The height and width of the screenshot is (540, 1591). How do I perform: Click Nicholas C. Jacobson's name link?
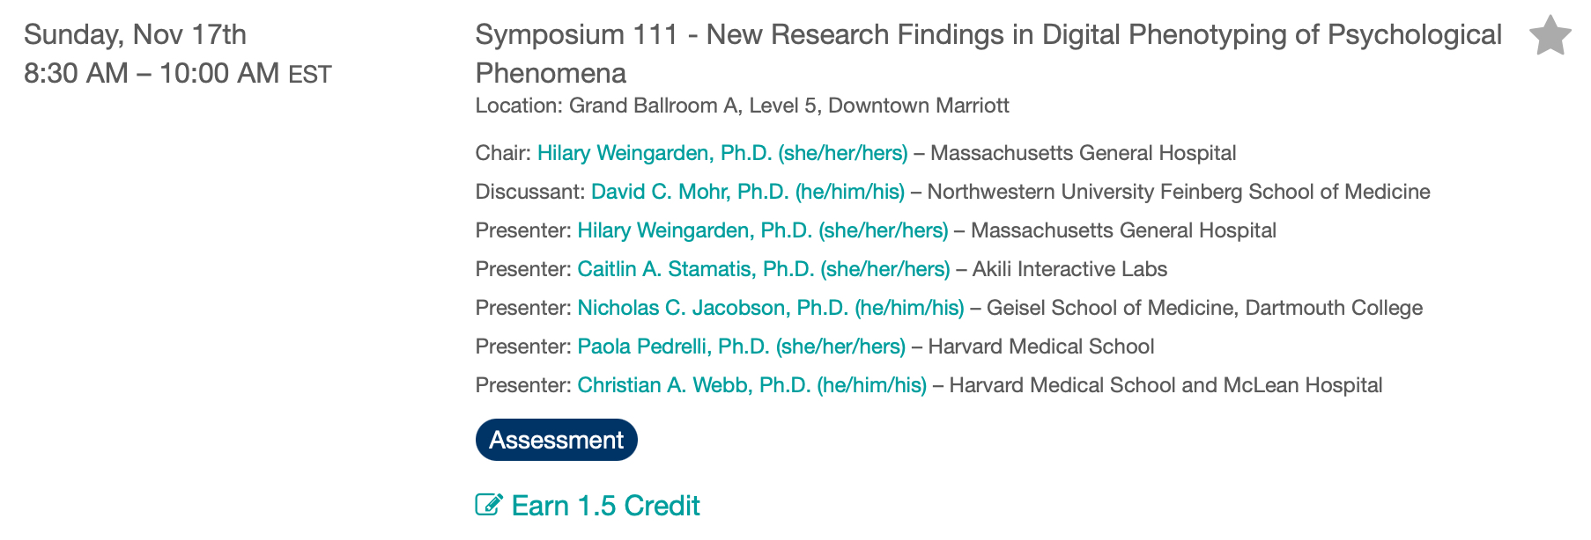(x=771, y=308)
